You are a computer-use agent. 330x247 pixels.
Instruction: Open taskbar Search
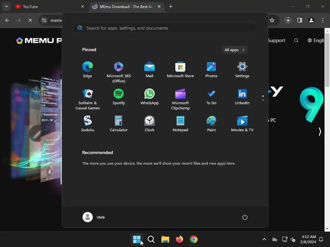pos(151,239)
